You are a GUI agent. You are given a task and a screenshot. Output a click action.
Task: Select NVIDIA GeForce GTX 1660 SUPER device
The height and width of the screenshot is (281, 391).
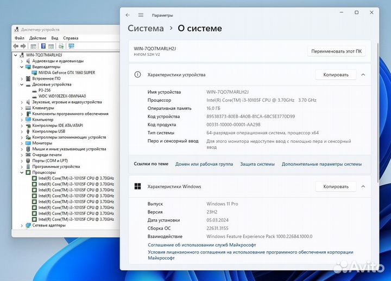(x=67, y=73)
